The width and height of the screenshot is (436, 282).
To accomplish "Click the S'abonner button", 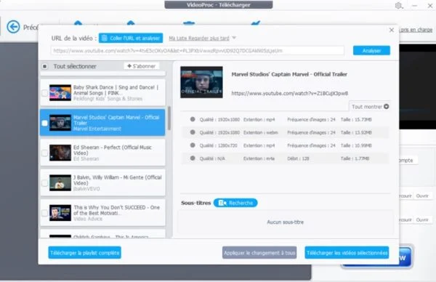I will [142, 66].
